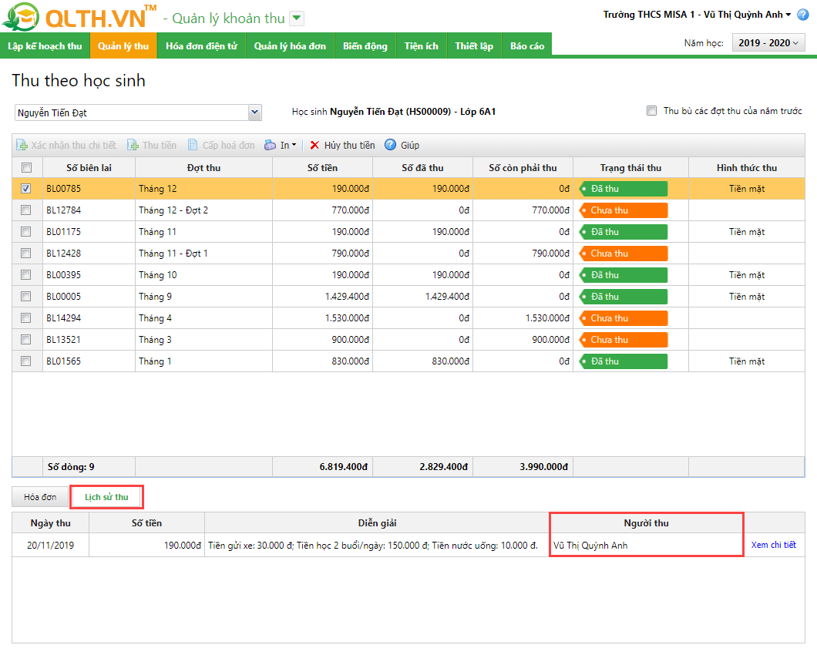
Task: Click the Cấp hoá đơn icon
Action: click(x=193, y=145)
